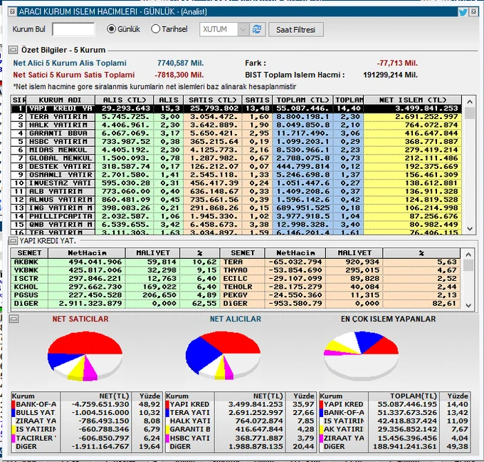This screenshot has width=484, height=462.
Task: Select the YAPI KREDI YA broker row
Action: click(x=236, y=108)
